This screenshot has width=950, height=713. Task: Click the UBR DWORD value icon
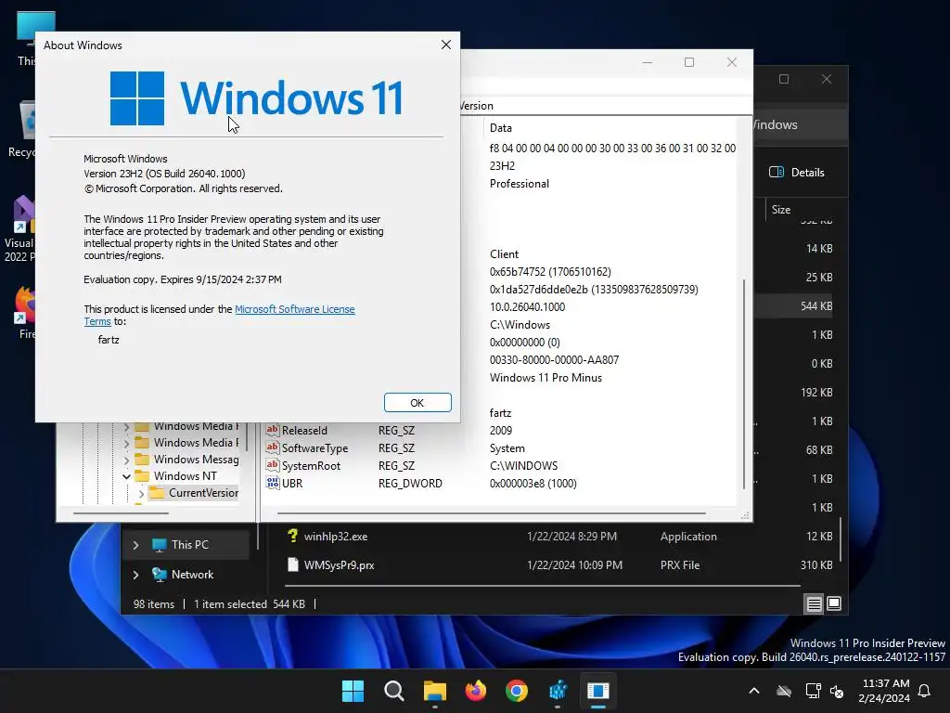(273, 483)
